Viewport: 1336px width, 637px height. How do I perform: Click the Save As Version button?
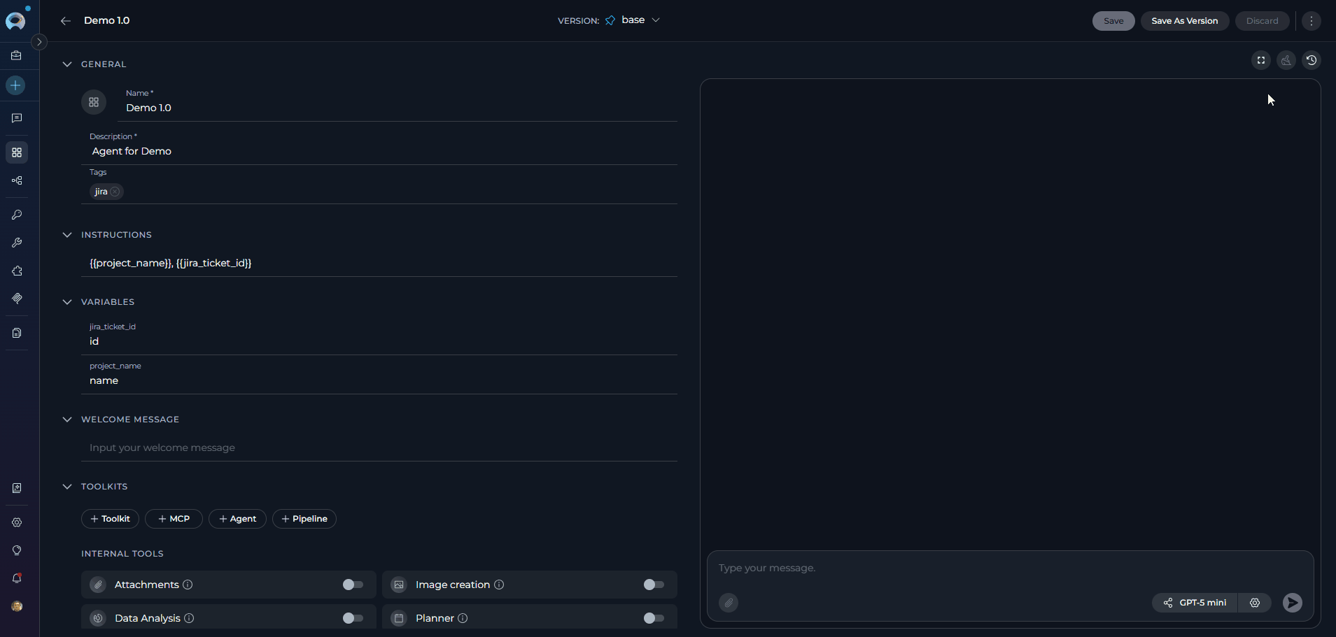pyautogui.click(x=1185, y=21)
